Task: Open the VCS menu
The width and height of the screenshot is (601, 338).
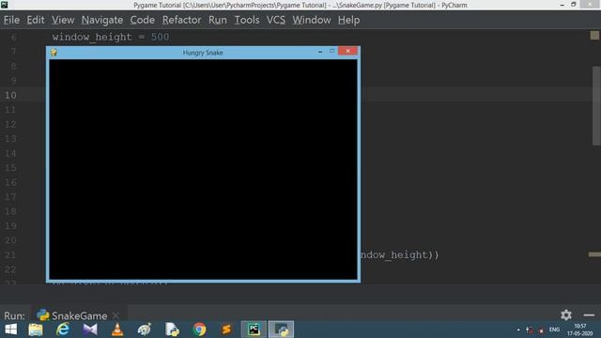Action: pyautogui.click(x=275, y=20)
